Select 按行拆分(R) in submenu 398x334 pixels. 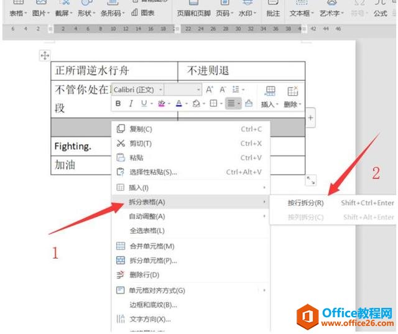pos(333,203)
